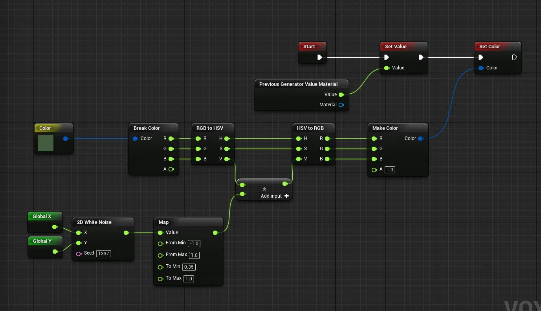Viewport: 541px width, 311px height.
Task: Select the HSV to RGB node title
Action: (310, 128)
